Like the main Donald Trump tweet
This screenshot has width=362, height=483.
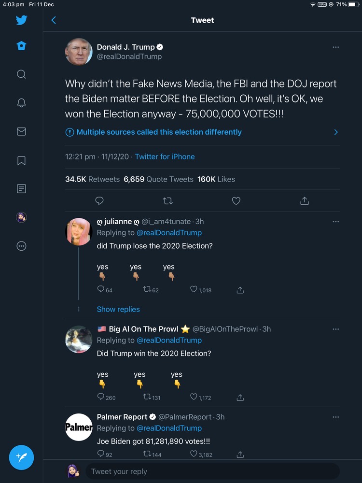[236, 201]
